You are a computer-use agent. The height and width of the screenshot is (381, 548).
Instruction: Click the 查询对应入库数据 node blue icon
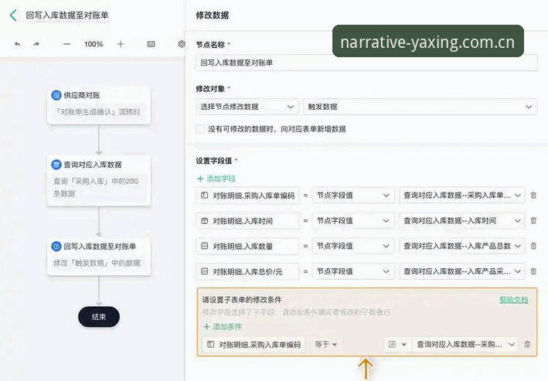[56, 165]
